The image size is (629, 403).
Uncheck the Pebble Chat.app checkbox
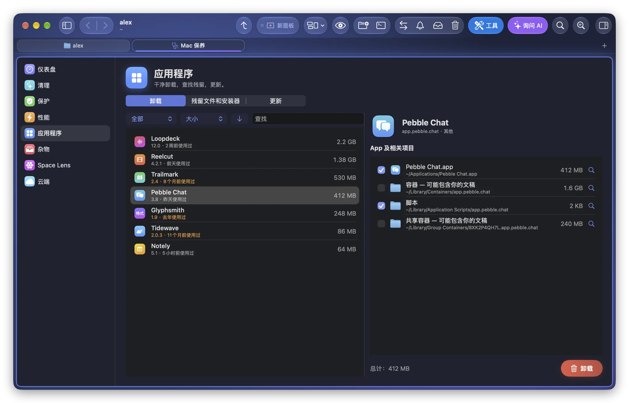click(x=381, y=170)
